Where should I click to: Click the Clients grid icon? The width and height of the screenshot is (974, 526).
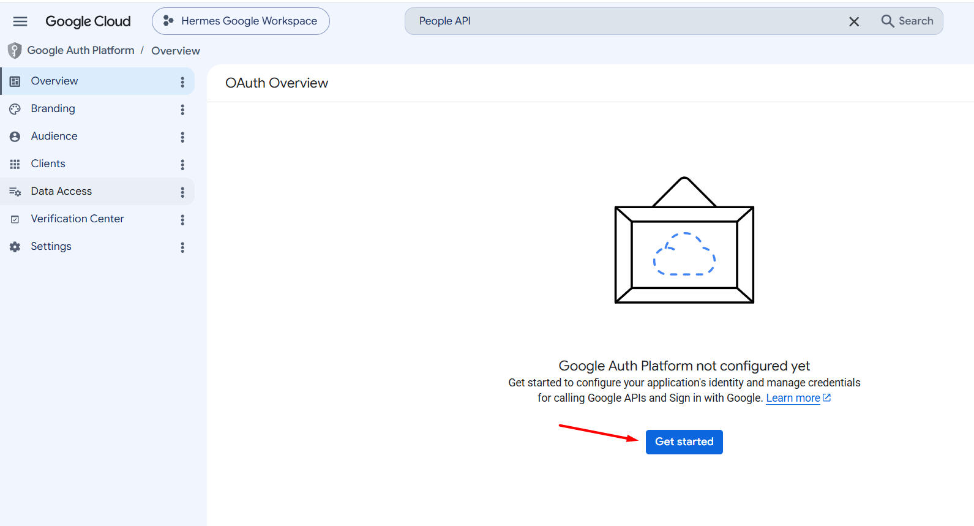[15, 164]
